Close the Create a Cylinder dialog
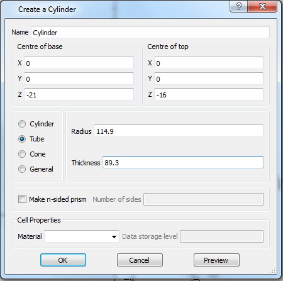 pyautogui.click(x=262, y=6)
